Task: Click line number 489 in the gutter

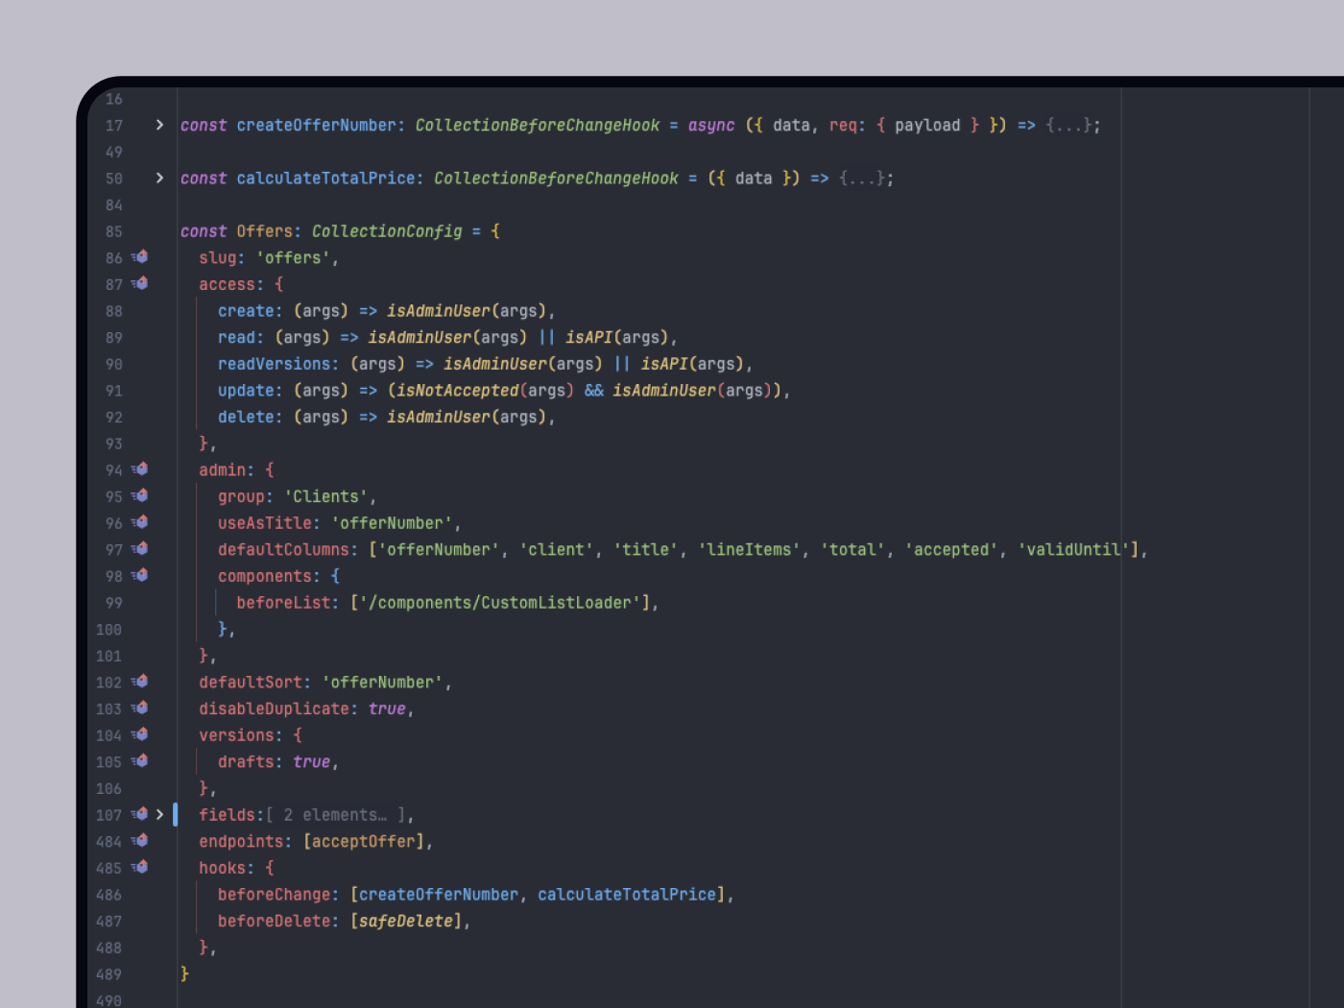Action: [109, 974]
